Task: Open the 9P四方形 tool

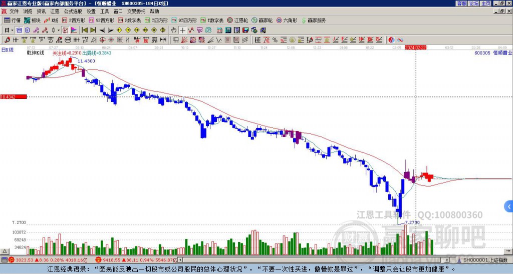Action: pos(101,20)
